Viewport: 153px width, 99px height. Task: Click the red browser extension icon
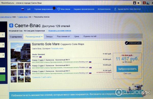click(x=144, y=3)
